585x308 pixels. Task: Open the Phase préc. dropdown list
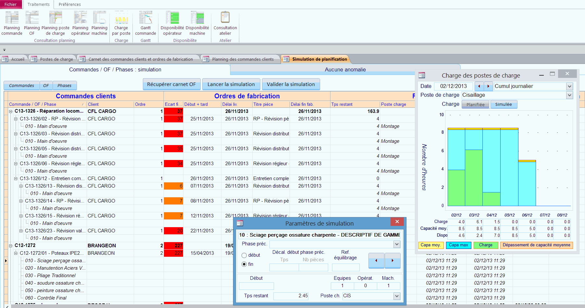396,244
